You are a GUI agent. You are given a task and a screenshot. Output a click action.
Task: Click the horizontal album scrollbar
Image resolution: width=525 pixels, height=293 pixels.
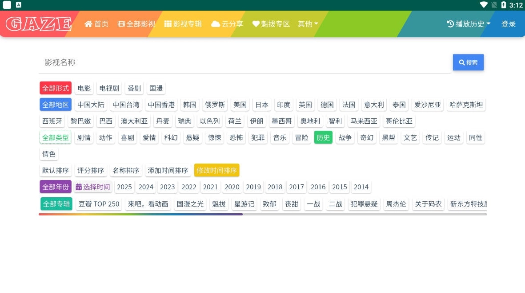140,214
